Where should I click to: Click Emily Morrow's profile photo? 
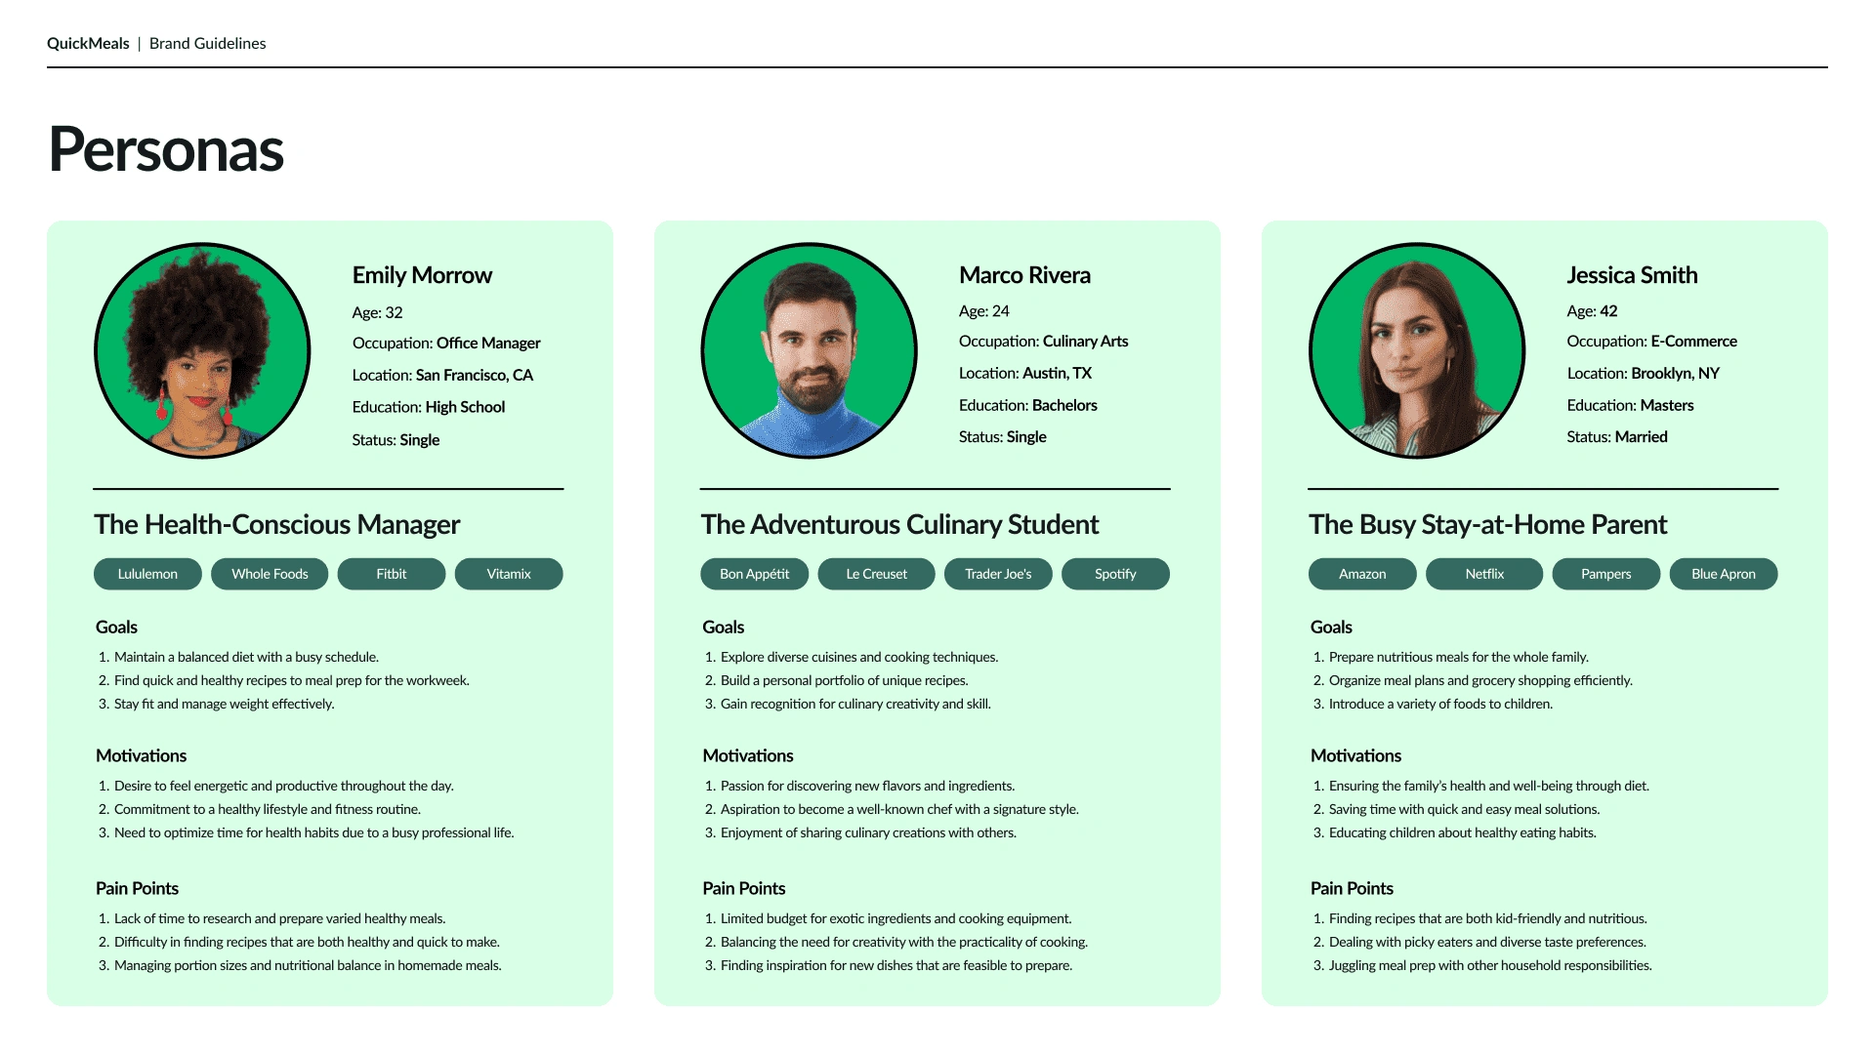pyautogui.click(x=202, y=350)
